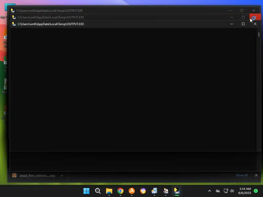Minimize the front OUTPUT.EXE console window
263x197 pixels.
(x=232, y=24)
